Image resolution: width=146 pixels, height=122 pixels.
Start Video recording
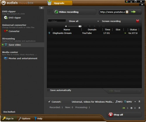point(72,12)
